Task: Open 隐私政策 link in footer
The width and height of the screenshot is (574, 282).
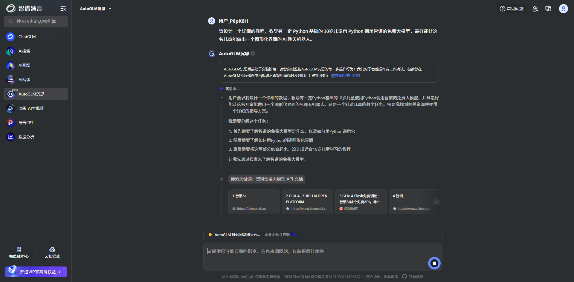Action: (391, 277)
